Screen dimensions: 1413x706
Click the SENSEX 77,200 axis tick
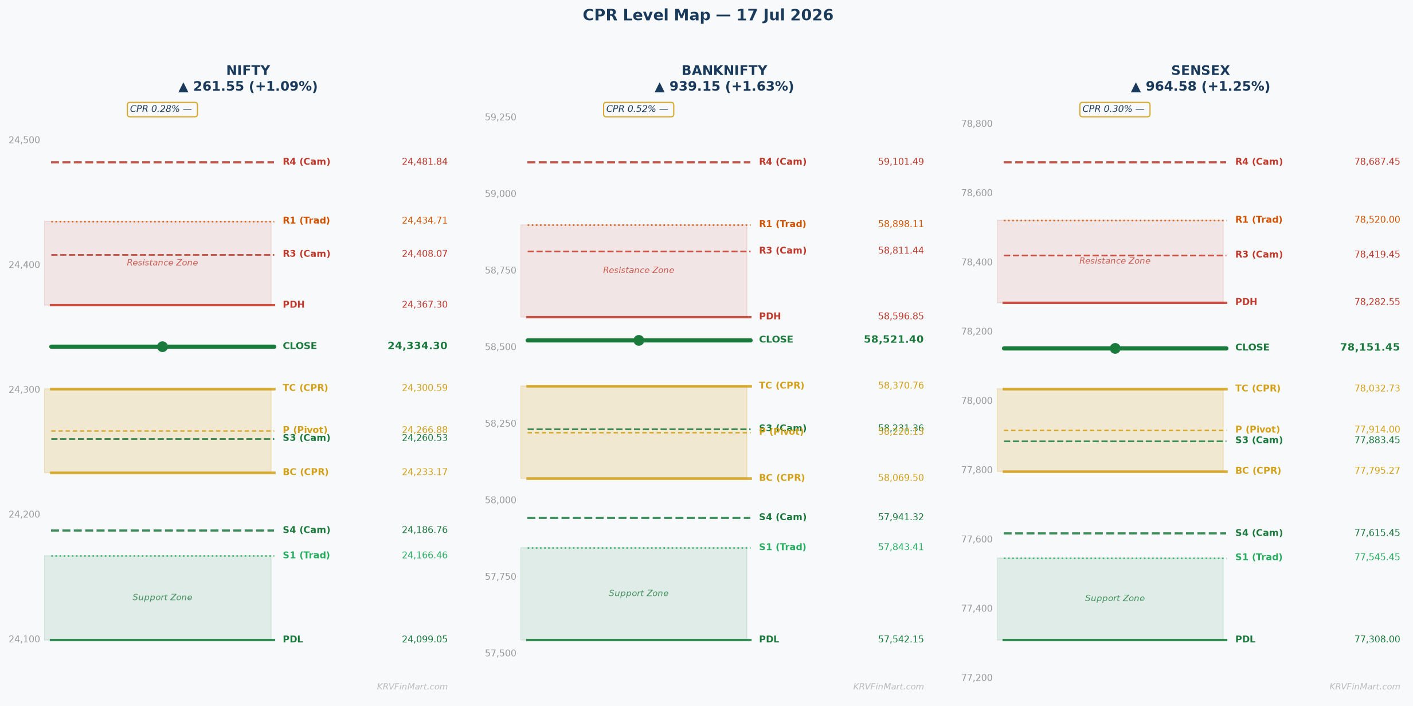click(x=977, y=678)
